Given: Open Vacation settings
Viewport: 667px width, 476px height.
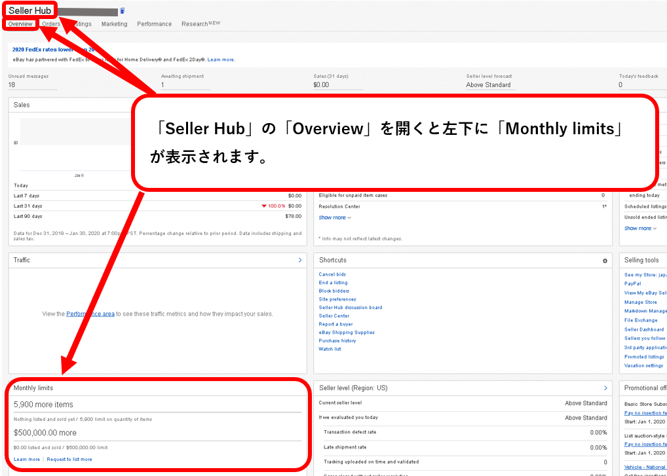Looking at the screenshot, I should (x=643, y=365).
